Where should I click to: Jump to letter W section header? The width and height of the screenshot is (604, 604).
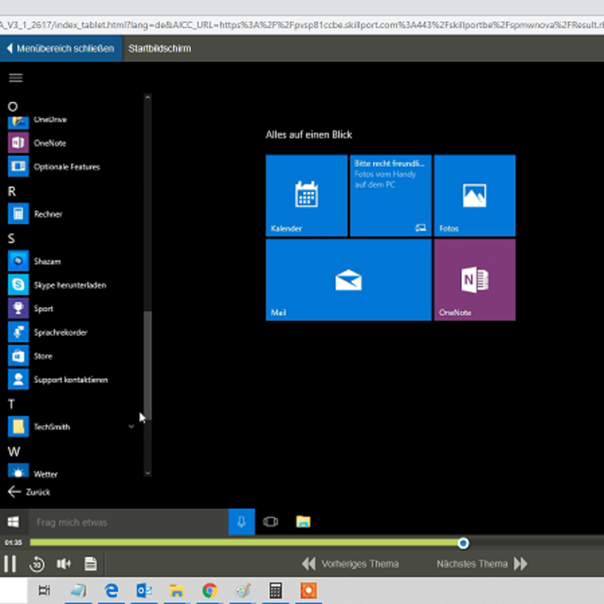tap(14, 451)
